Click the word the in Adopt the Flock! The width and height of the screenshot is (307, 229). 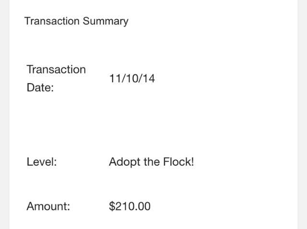(152, 162)
